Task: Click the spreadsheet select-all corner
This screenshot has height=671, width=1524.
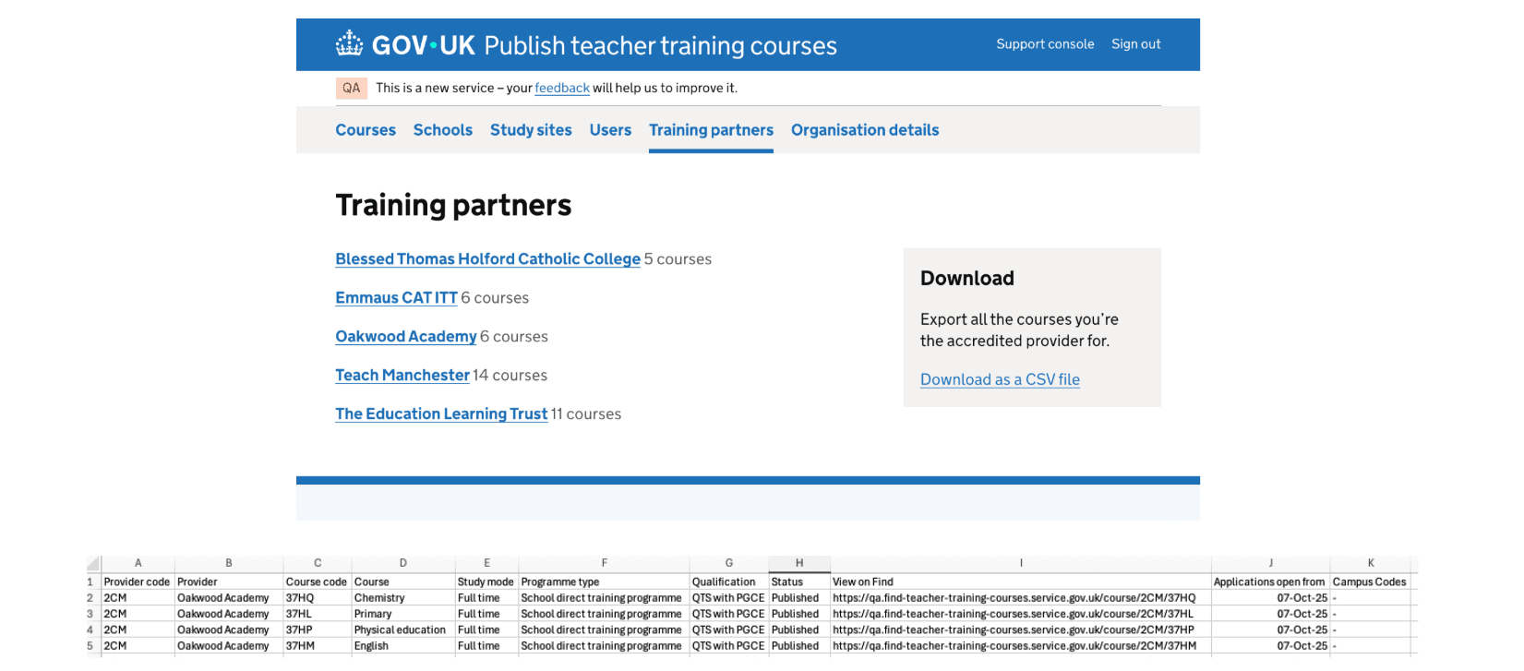Action: point(93,563)
